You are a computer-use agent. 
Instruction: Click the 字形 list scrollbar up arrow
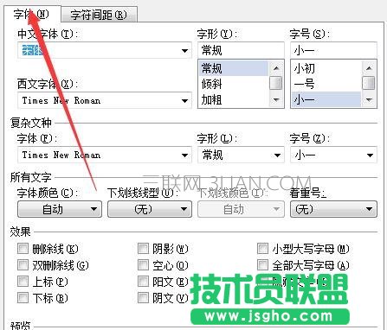276,68
